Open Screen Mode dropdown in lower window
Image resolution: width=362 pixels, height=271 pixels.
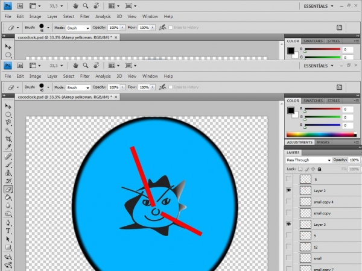click(x=131, y=66)
